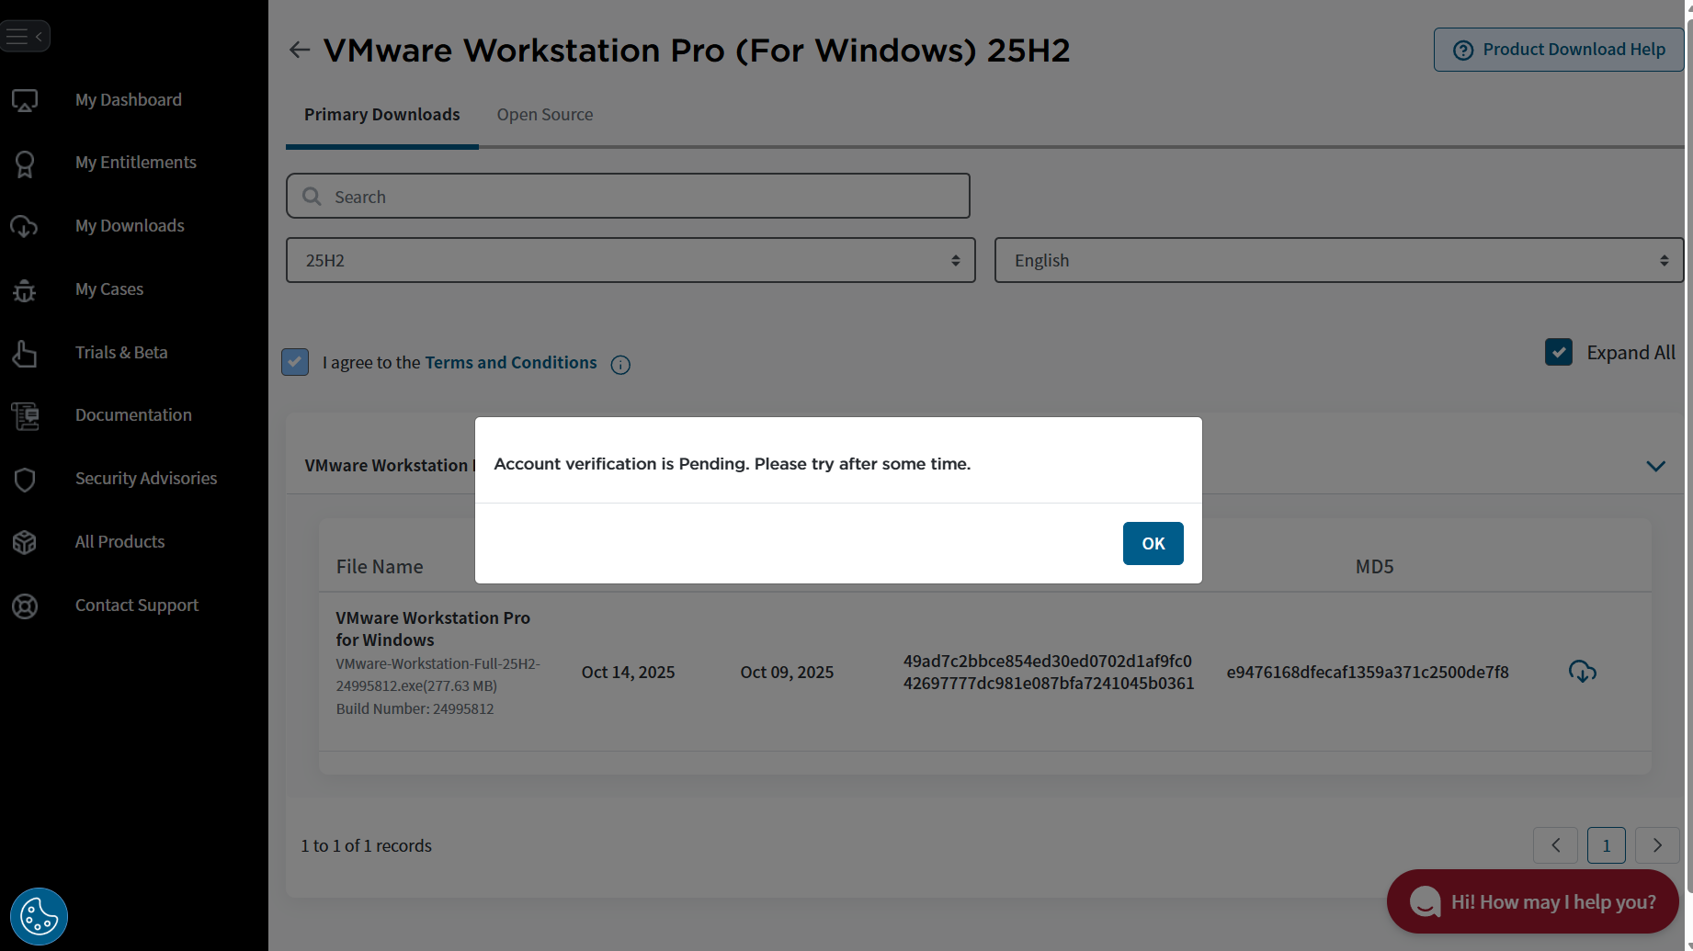The width and height of the screenshot is (1693, 951).
Task: Click the back arrow next to the title
Action: (299, 50)
